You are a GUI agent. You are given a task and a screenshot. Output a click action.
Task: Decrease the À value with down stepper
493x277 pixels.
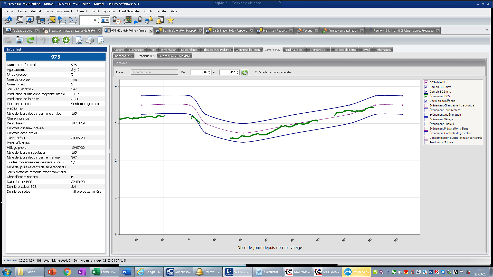point(238,74)
